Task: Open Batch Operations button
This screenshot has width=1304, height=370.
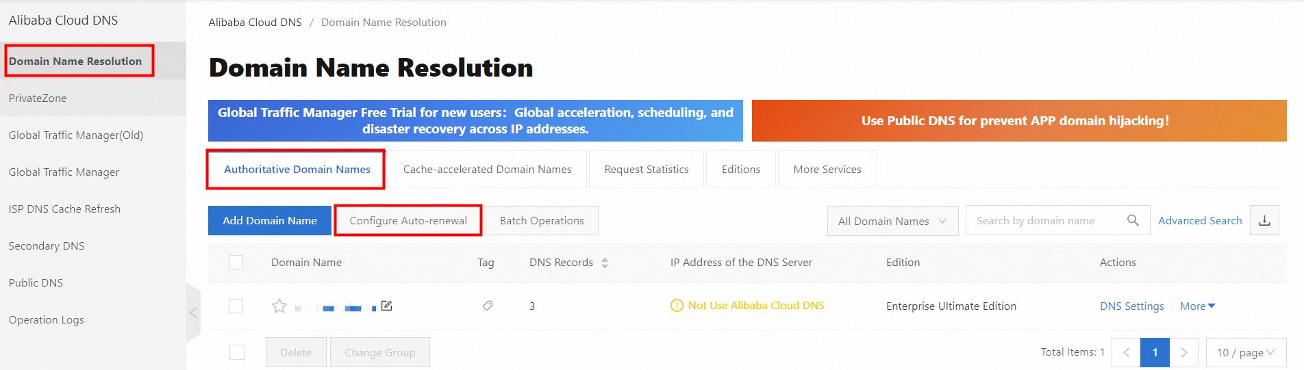Action: click(x=542, y=220)
